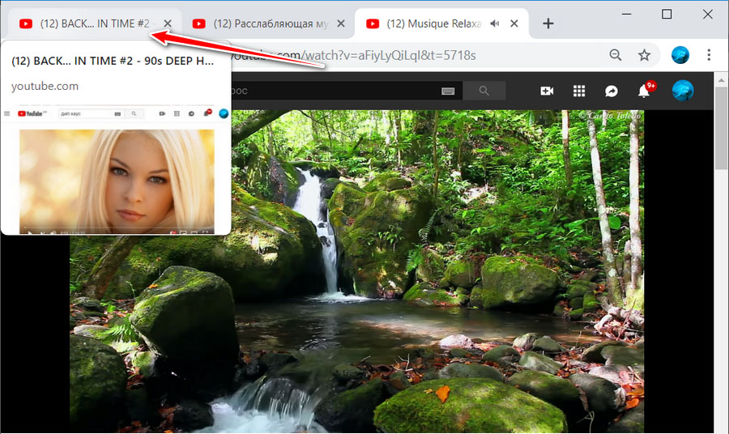
Task: Open the YouTube account avatar menu
Action: click(x=683, y=91)
